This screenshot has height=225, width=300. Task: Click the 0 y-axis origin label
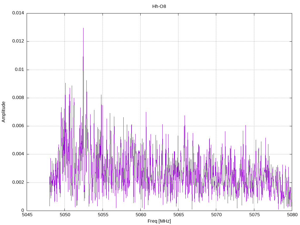23,211
